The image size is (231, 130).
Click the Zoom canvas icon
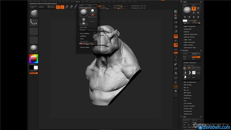click(x=176, y=23)
